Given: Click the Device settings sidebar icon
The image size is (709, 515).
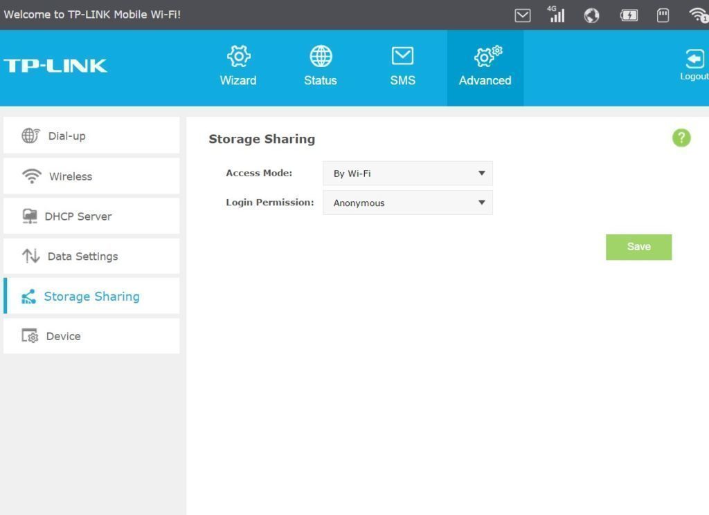Looking at the screenshot, I should point(30,336).
